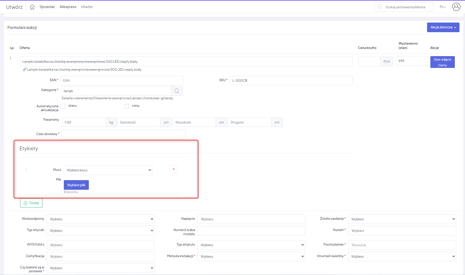
Task: Click the category search magnifier icon
Action: click(177, 91)
